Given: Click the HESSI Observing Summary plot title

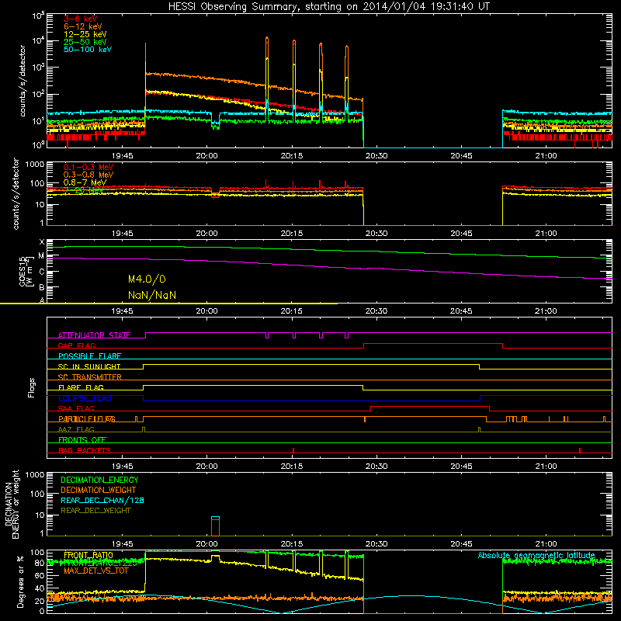Looking at the screenshot, I should (329, 7).
